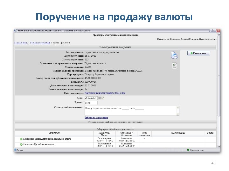Image resolution: width=229 pixels, height=171 pixels.
Task: Click the Электронный документ section header
Action: click(115, 47)
